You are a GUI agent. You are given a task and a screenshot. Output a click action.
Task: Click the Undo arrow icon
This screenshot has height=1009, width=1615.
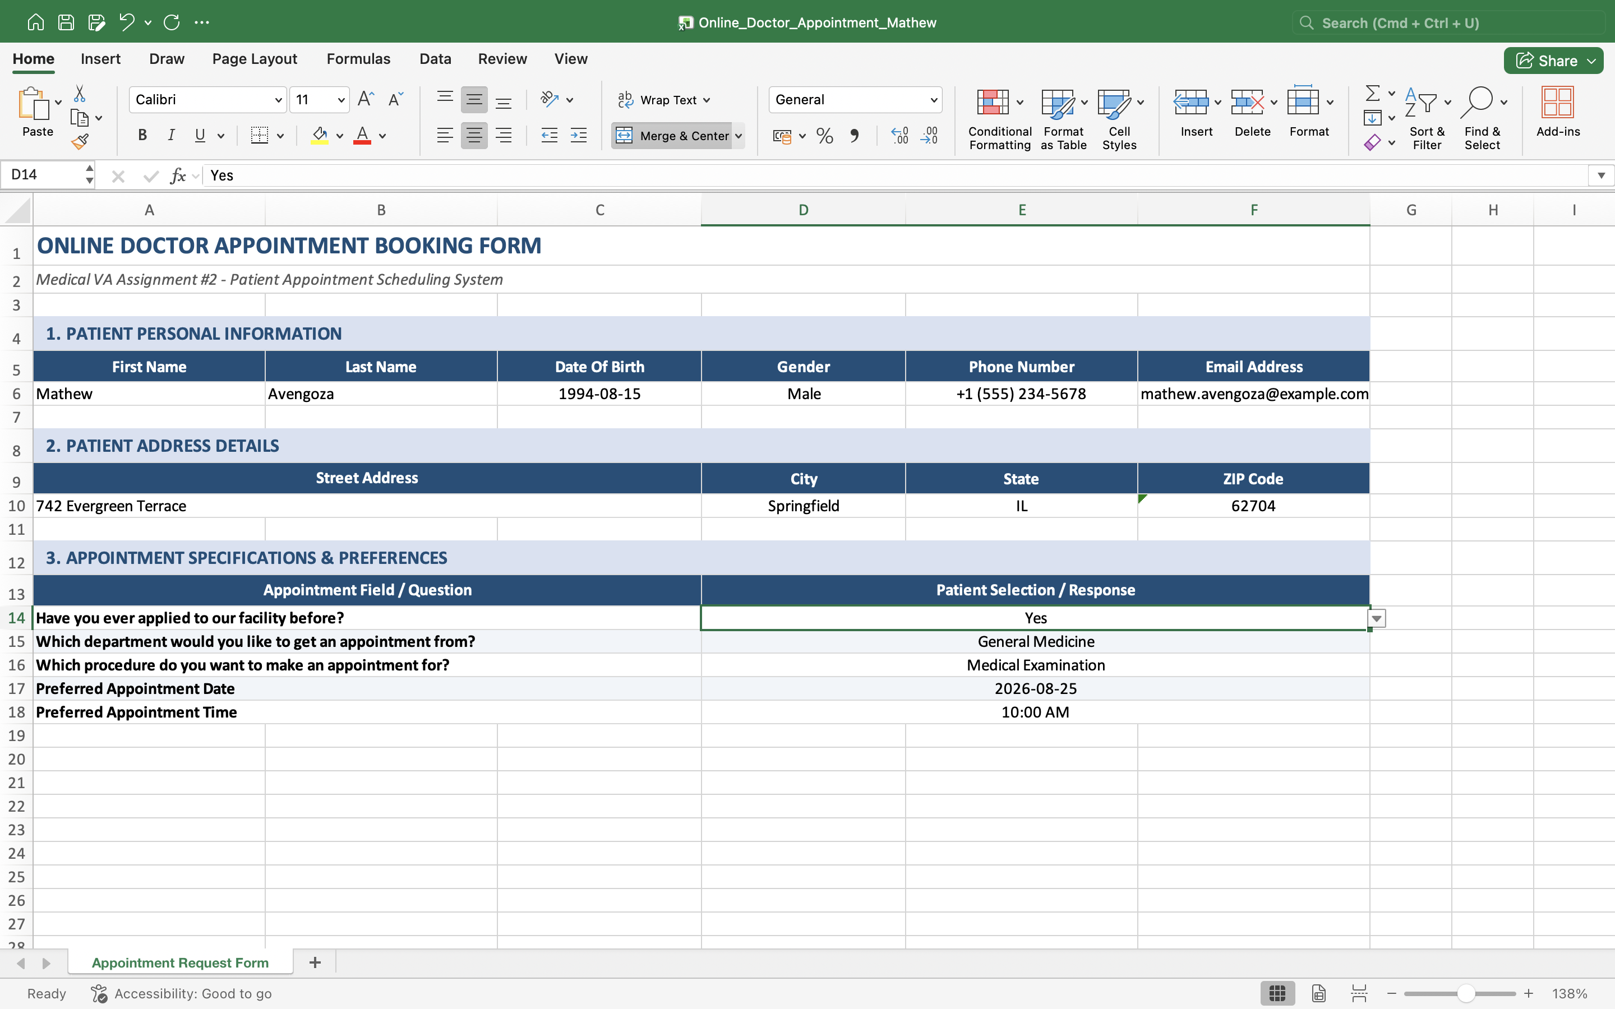(x=127, y=22)
